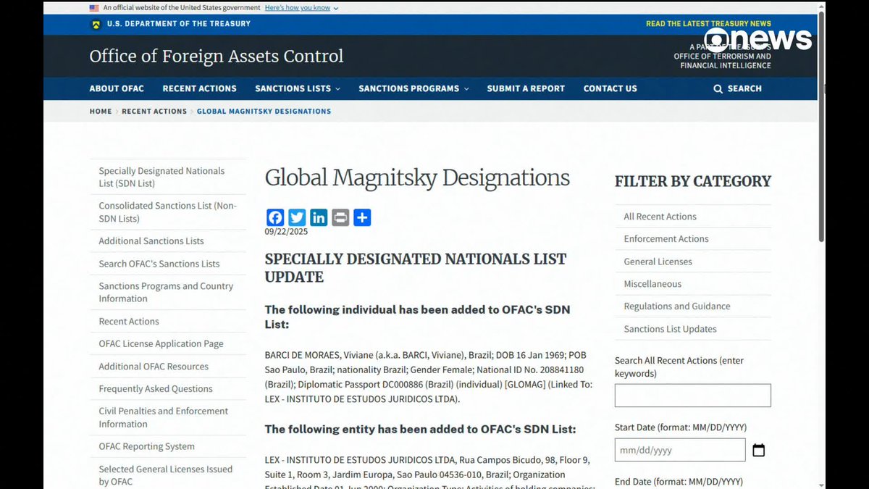Image resolution: width=869 pixels, height=489 pixels.
Task: Open the blue plus Share icon
Action: [362, 217]
